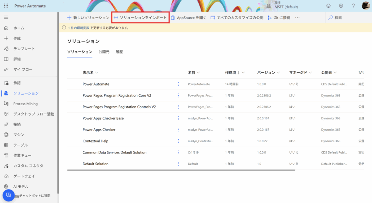This screenshot has width=372, height=203.
Task: Open more options for Power Apps Checker Base
Action: click(x=178, y=118)
